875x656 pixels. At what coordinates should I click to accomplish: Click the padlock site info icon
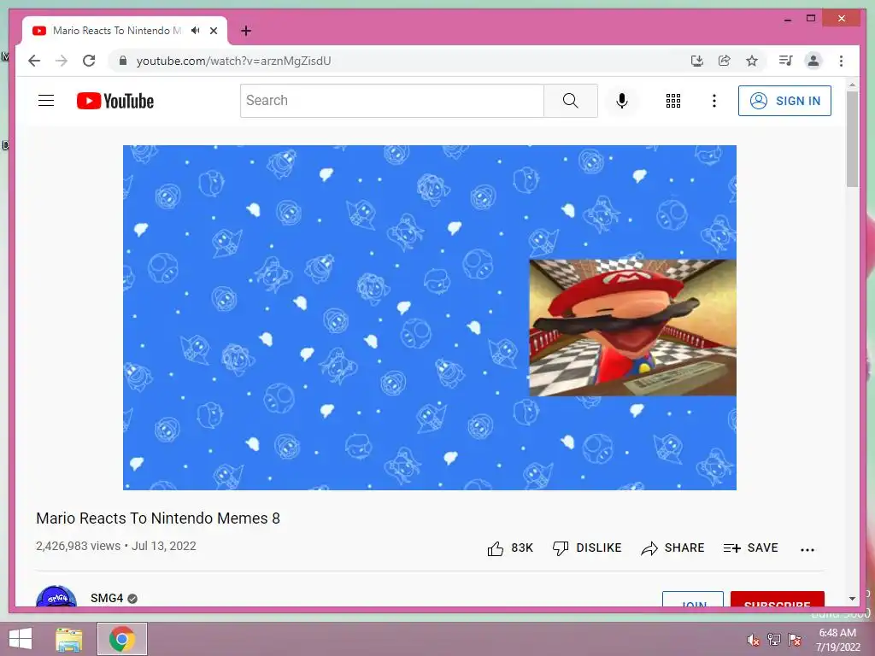pos(123,61)
